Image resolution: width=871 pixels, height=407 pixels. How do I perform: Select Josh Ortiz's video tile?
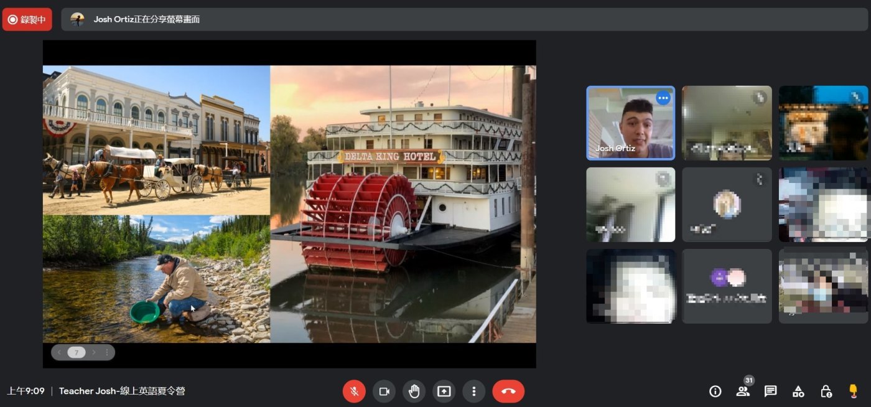631,123
